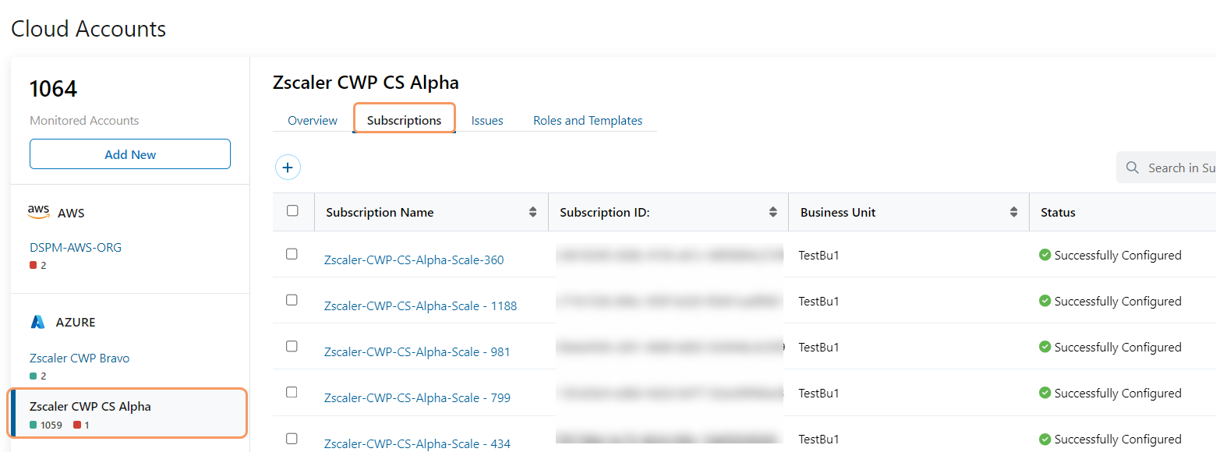Click TestBu1 in the Scale - 981 row
The height and width of the screenshot is (452, 1216).
[818, 347]
